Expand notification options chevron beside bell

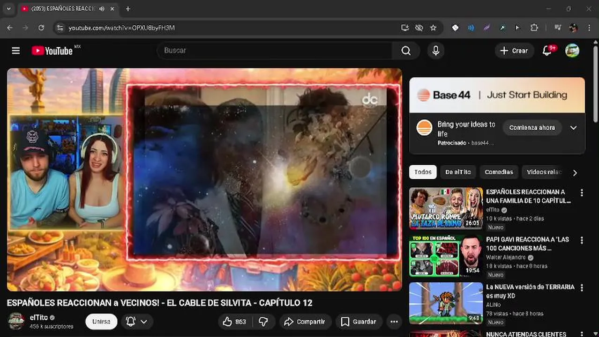144,322
